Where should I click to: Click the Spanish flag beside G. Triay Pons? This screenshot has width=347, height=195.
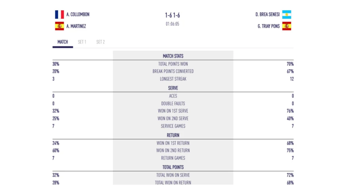click(x=287, y=26)
